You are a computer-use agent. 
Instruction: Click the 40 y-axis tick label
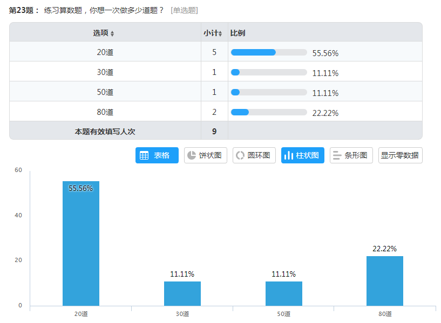18,215
